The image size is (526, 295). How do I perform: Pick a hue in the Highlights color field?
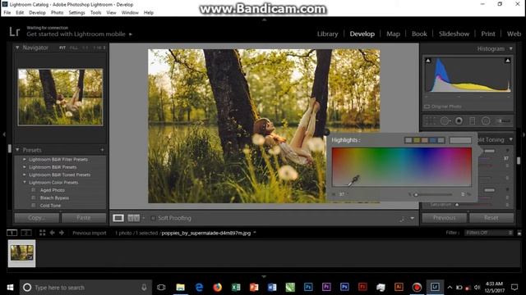coord(402,167)
